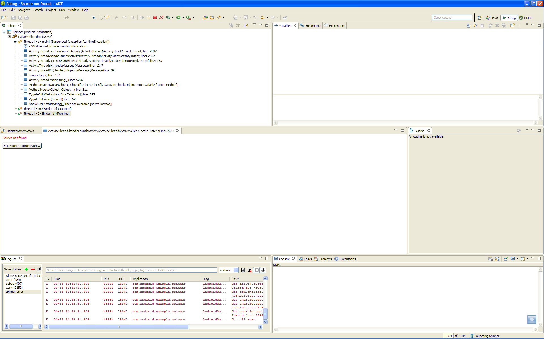Toggle Console scroll lock icon
The image size is (544, 339).
coord(497,259)
